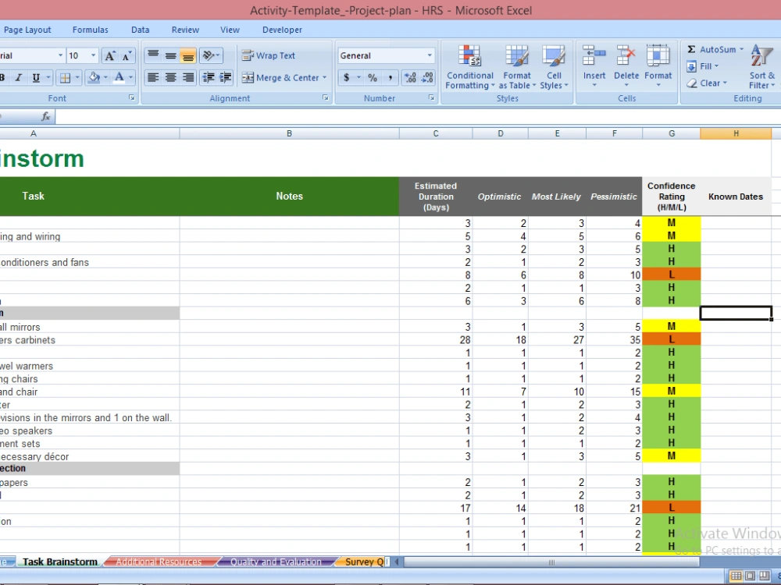781x585 pixels.
Task: Click into the formula bar
Action: (417, 116)
